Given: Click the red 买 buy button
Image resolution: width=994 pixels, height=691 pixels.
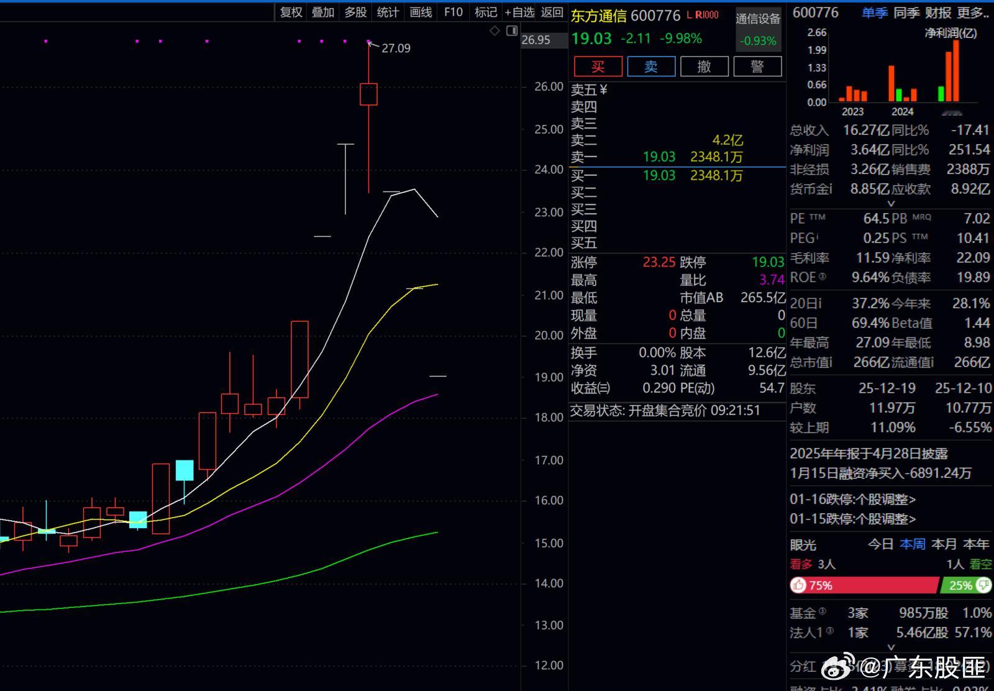Looking at the screenshot, I should point(598,66).
